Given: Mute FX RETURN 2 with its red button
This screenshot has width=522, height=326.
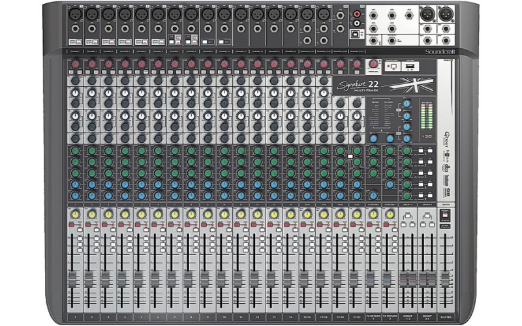Looking at the screenshot, I should coord(386,225).
